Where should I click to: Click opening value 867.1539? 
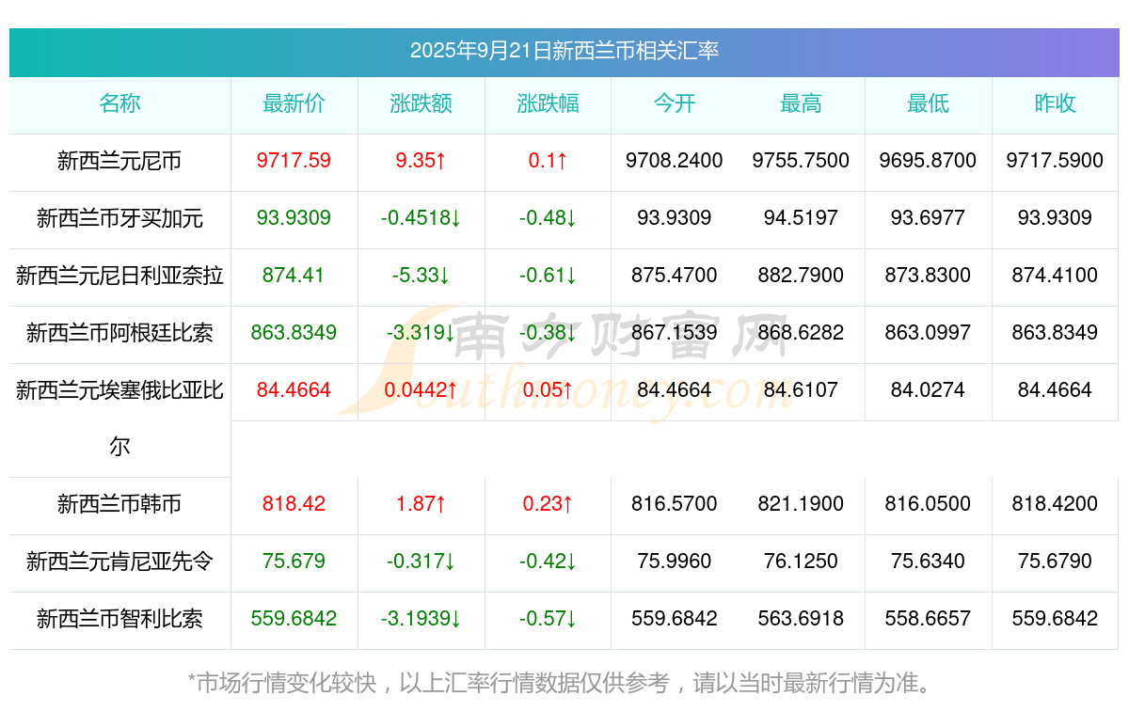click(675, 332)
